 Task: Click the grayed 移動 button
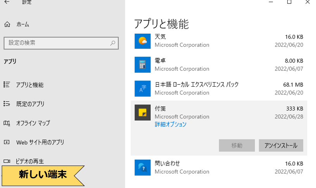pos(237,145)
